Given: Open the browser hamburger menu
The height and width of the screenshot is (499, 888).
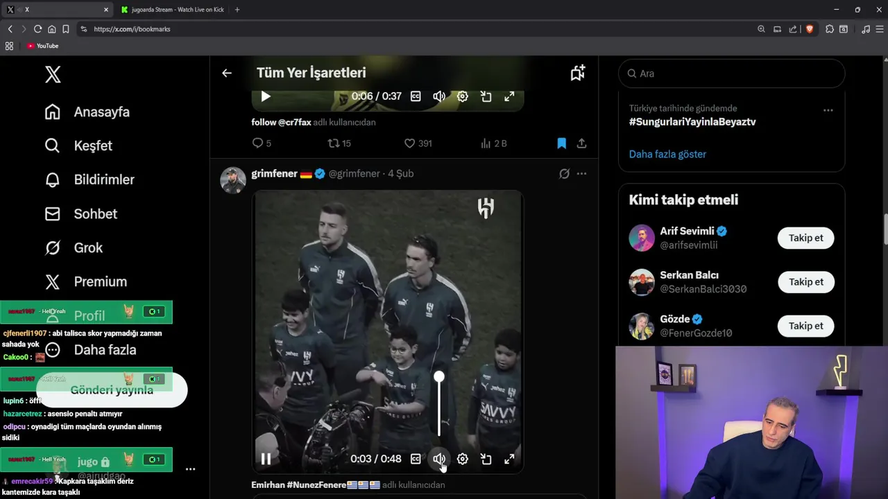Looking at the screenshot, I should click(879, 29).
